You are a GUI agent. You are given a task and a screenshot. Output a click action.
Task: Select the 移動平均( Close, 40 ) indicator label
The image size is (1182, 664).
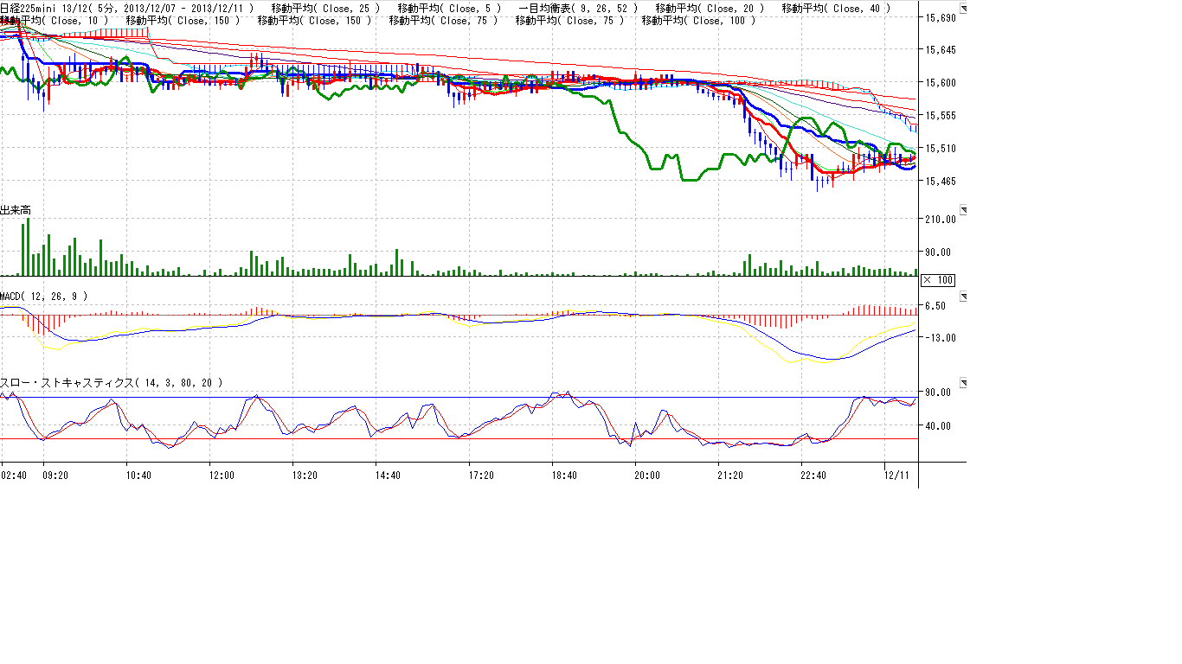tap(835, 9)
